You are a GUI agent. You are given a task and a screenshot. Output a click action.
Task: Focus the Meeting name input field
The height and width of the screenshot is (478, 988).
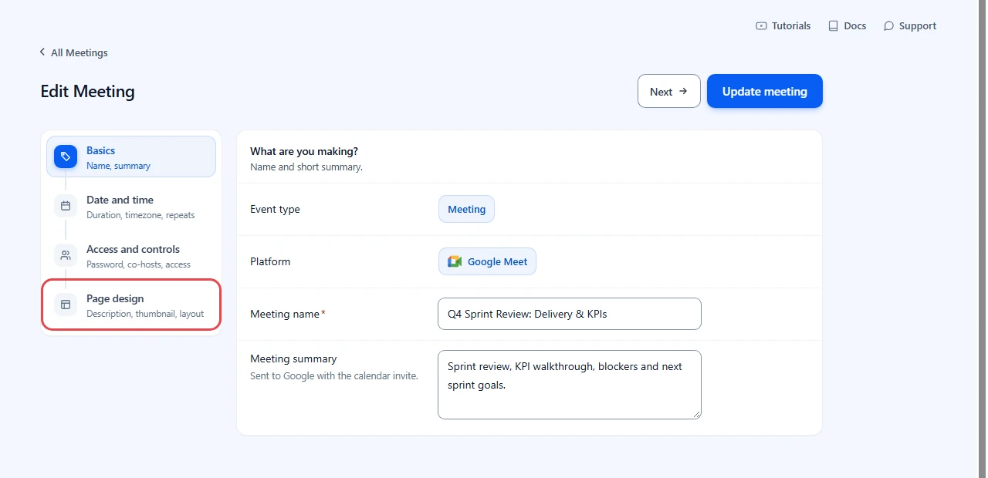tap(570, 314)
